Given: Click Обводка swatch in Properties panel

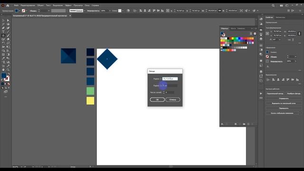Looking at the screenshot, I should click(x=267, y=57).
